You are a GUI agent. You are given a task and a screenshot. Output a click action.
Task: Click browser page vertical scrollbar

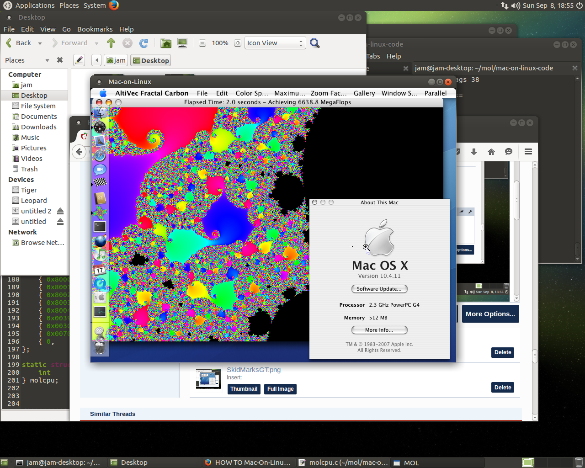535,290
